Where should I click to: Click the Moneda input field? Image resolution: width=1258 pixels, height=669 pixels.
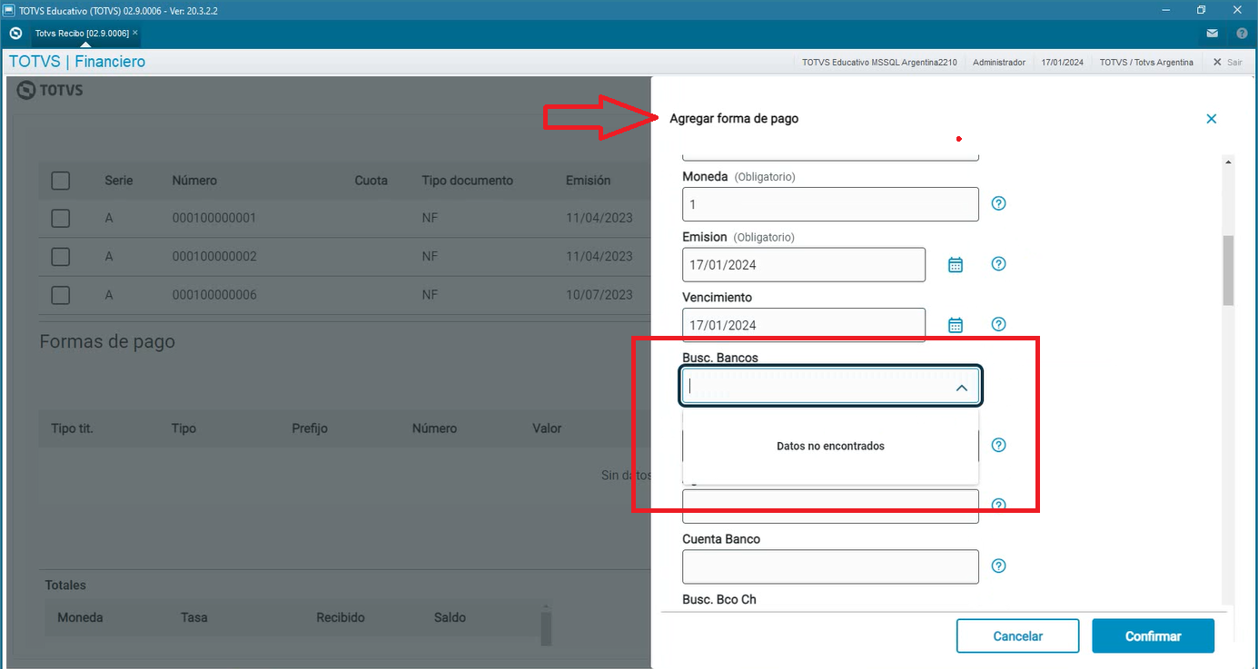coord(830,204)
